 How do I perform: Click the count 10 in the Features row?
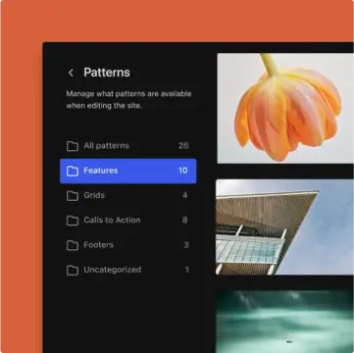(183, 171)
